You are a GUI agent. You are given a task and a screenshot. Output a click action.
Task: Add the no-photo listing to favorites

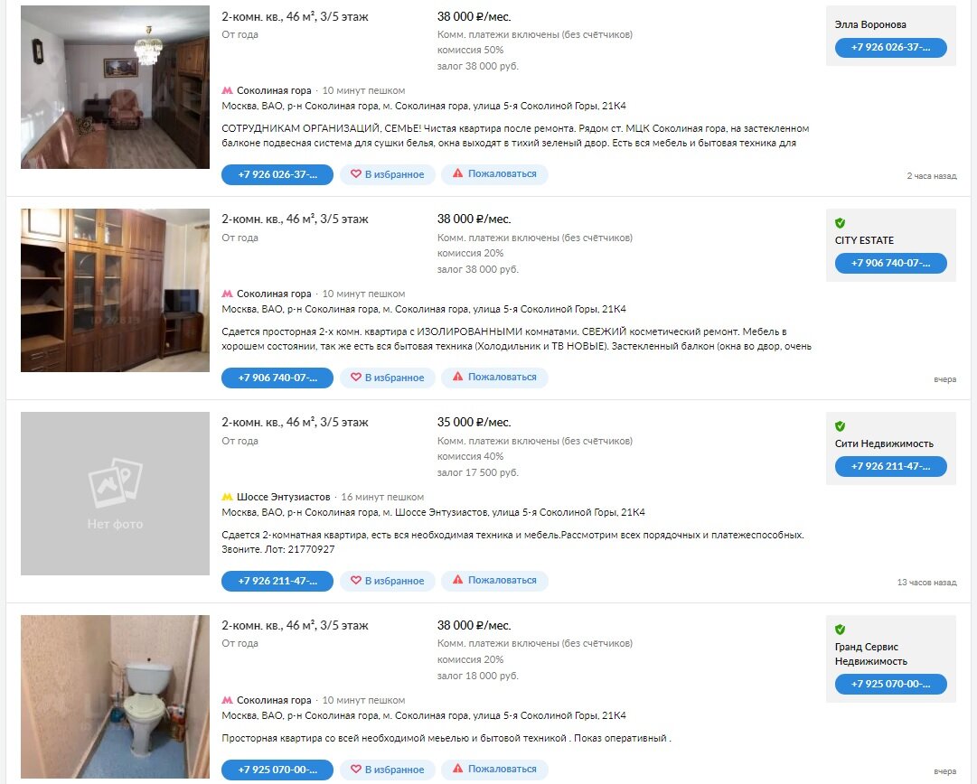point(388,581)
